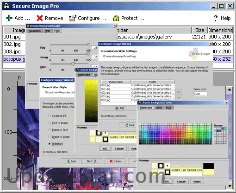
Task: Click OK in the swatch-grid color dialog
Action: 167,181
